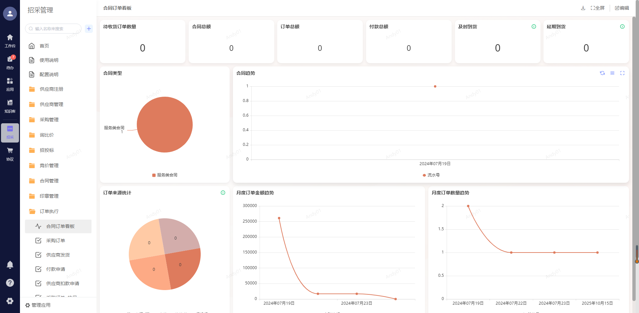Image resolution: width=639 pixels, height=313 pixels.
Task: Click info icon on 订单来源统计 panel
Action: 223,193
